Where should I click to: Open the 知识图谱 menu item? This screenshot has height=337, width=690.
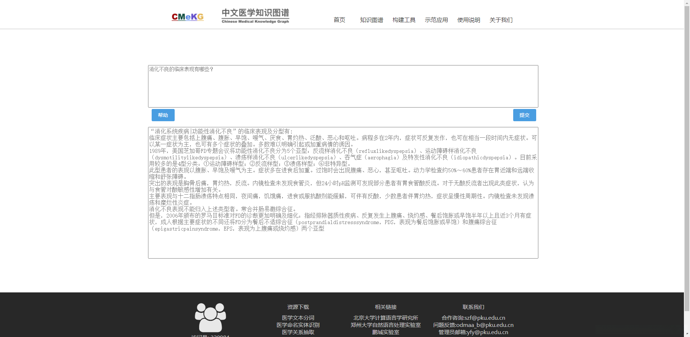click(371, 20)
